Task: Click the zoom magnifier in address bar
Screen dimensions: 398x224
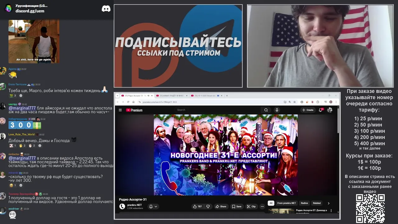Action: 290,102
